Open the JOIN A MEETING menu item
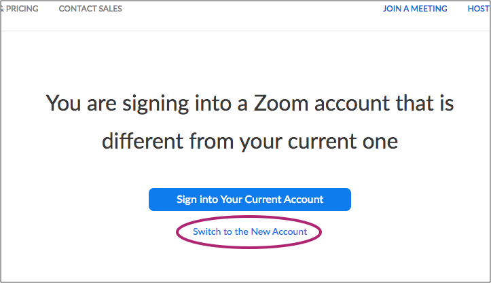 (415, 9)
